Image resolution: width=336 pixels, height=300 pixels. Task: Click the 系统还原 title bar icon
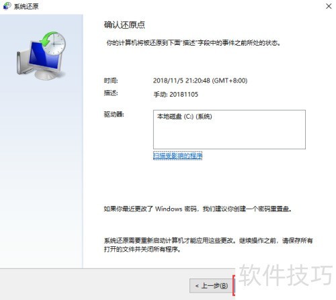point(7,6)
